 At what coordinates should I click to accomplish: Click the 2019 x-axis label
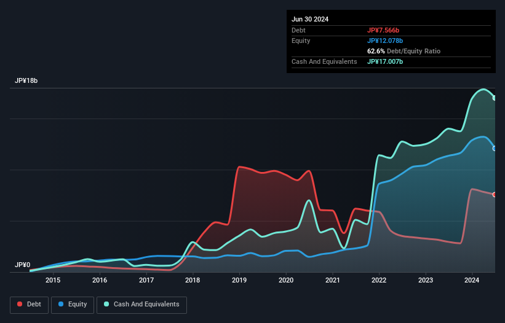(239, 280)
